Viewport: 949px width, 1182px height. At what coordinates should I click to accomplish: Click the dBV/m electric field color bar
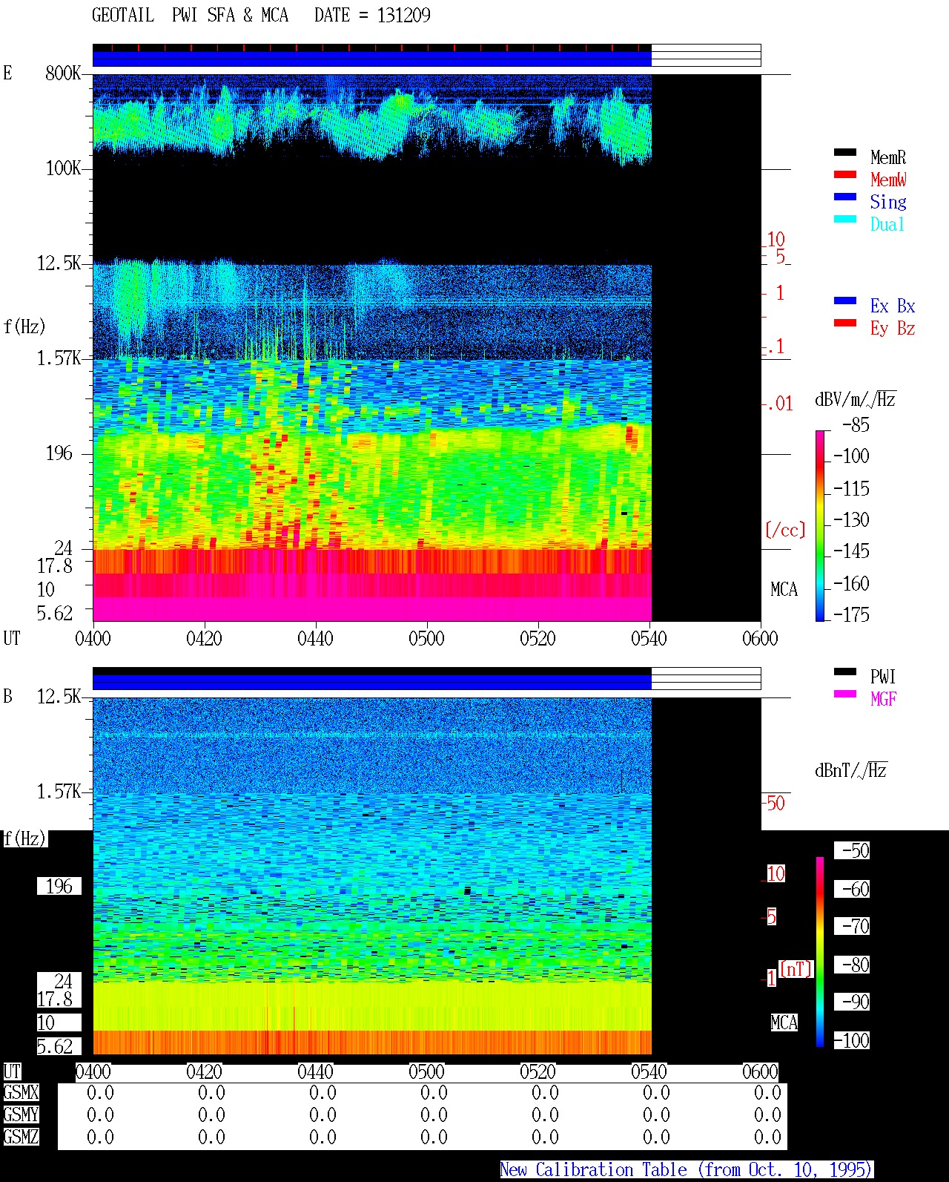(x=820, y=525)
